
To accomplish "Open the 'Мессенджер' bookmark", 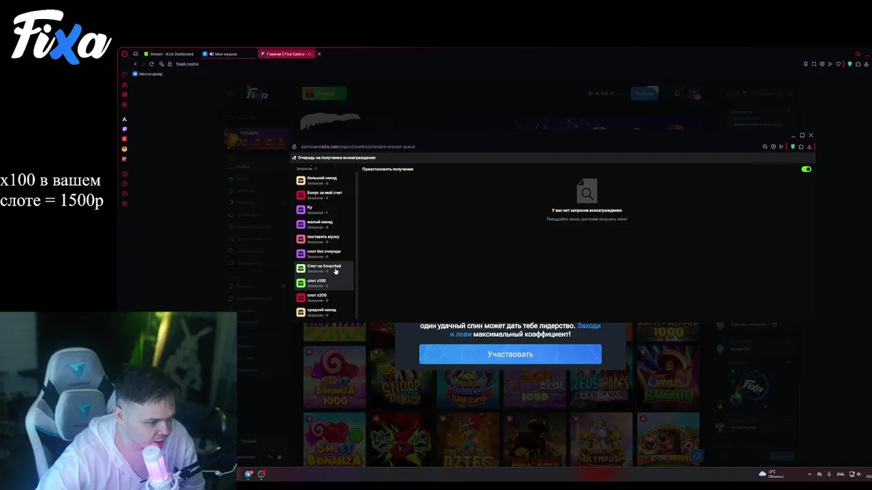I will coord(148,73).
